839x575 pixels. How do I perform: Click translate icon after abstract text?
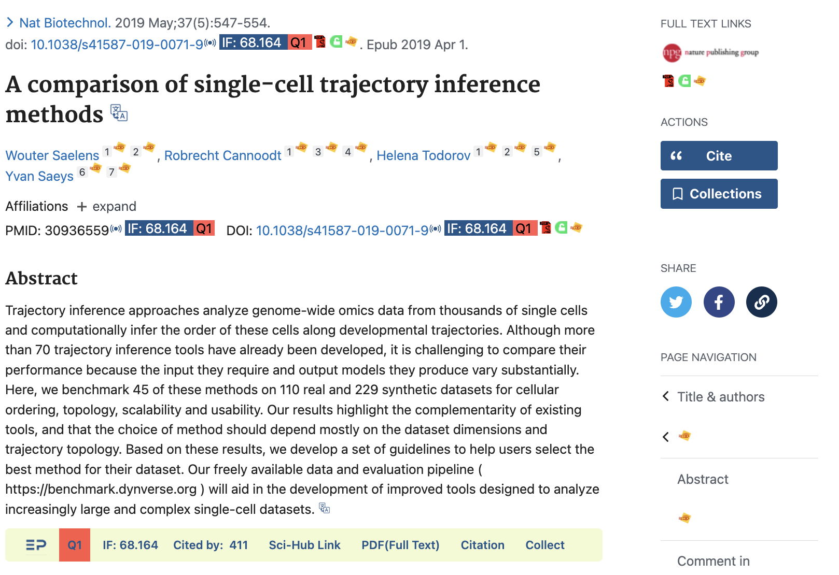pos(325,508)
